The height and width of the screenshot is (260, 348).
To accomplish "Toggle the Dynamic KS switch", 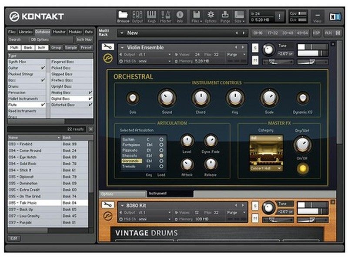I will coord(303,98).
